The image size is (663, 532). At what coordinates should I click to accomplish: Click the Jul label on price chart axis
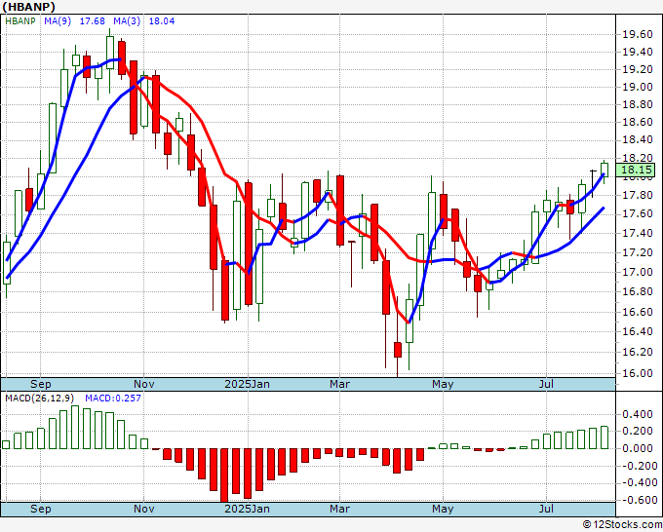click(546, 384)
